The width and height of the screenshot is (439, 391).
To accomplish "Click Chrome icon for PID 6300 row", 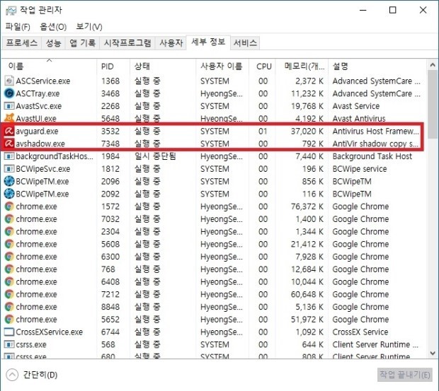I will point(9,257).
